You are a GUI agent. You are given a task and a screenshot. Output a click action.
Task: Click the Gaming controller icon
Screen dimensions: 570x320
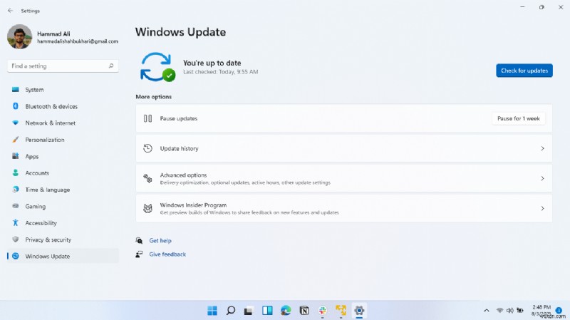(x=15, y=206)
